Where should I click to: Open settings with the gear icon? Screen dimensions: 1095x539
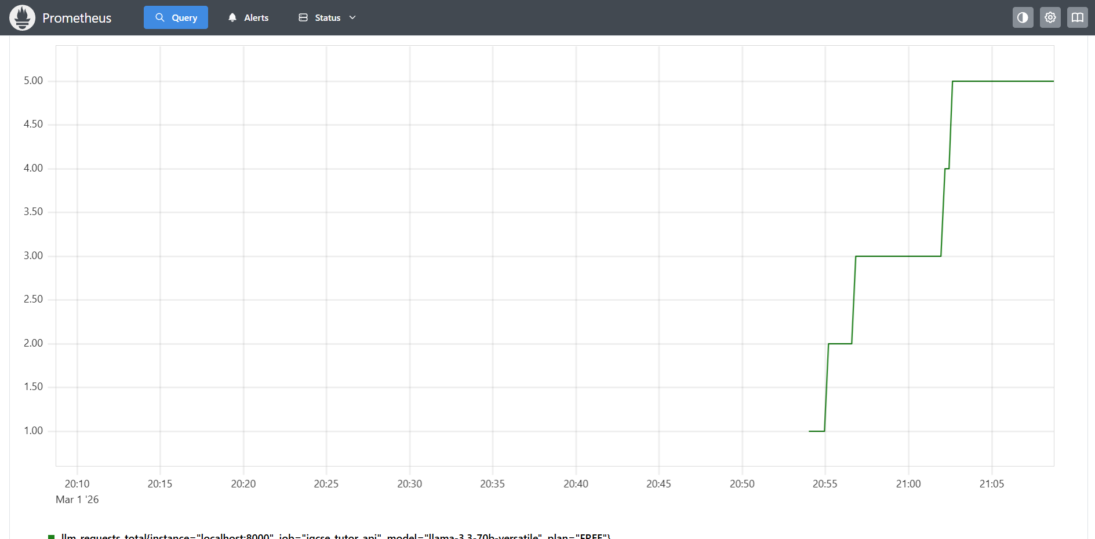click(x=1050, y=17)
